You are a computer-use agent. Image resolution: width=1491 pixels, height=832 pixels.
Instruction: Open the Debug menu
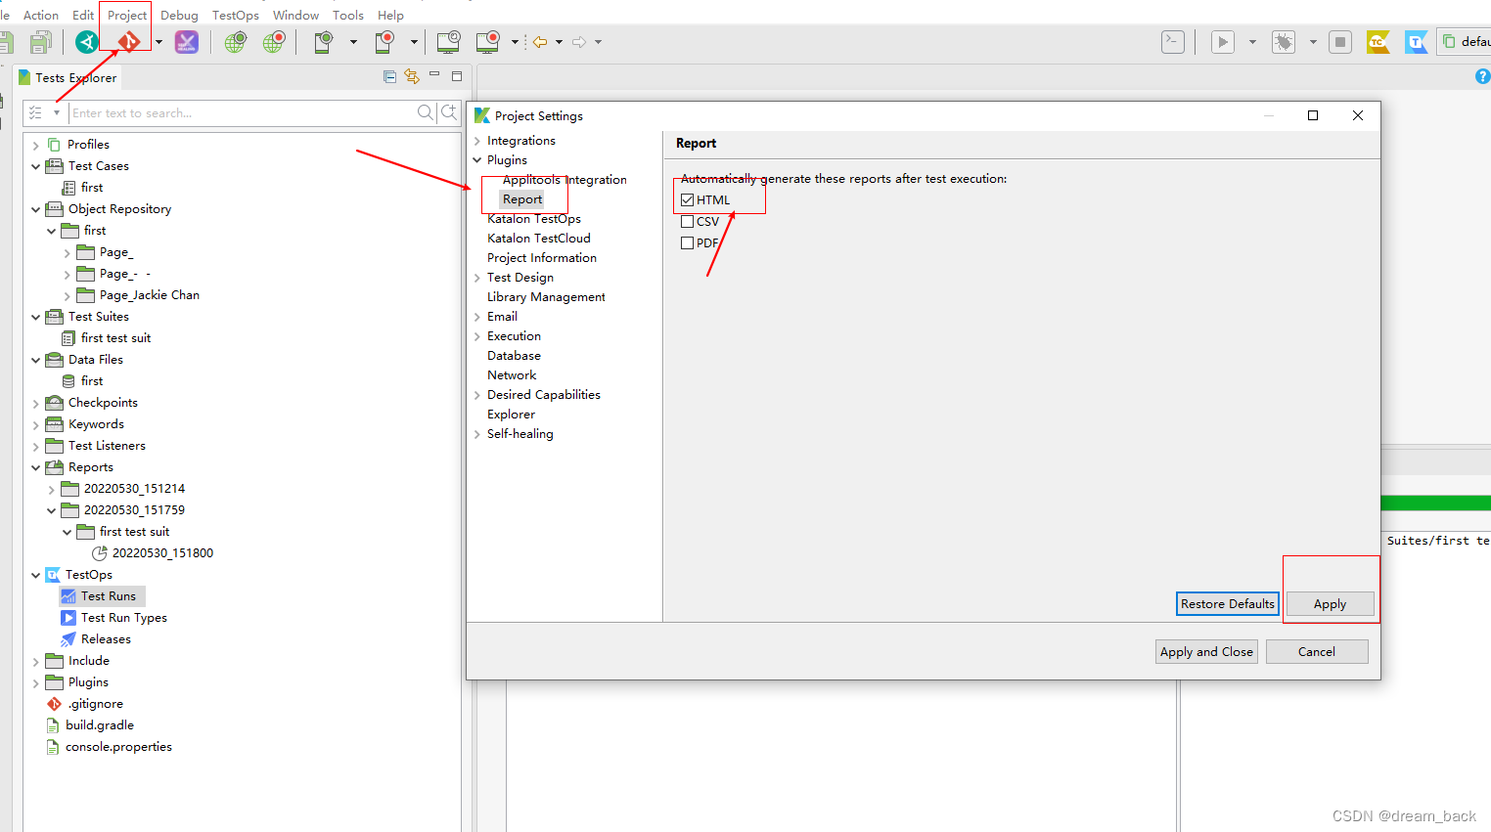pos(179,15)
